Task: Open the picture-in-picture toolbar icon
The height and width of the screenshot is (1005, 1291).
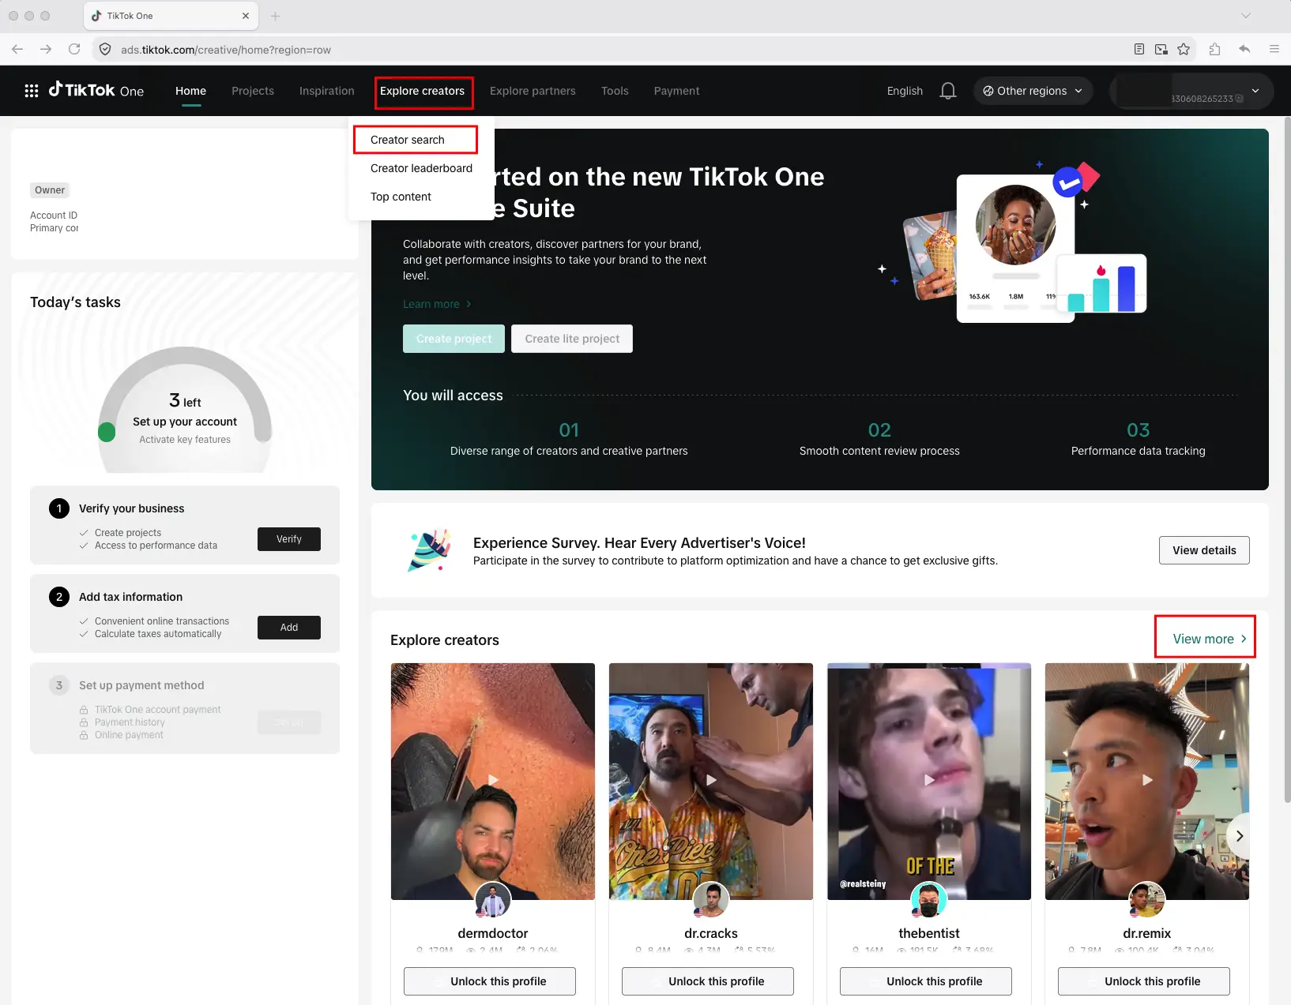Action: pos(1161,49)
